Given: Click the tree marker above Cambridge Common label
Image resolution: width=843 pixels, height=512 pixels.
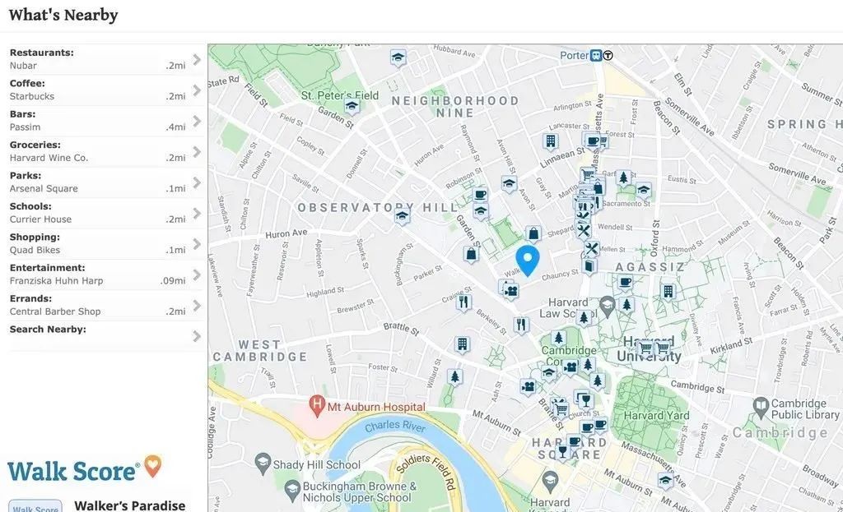Looking at the screenshot, I should (x=558, y=338).
